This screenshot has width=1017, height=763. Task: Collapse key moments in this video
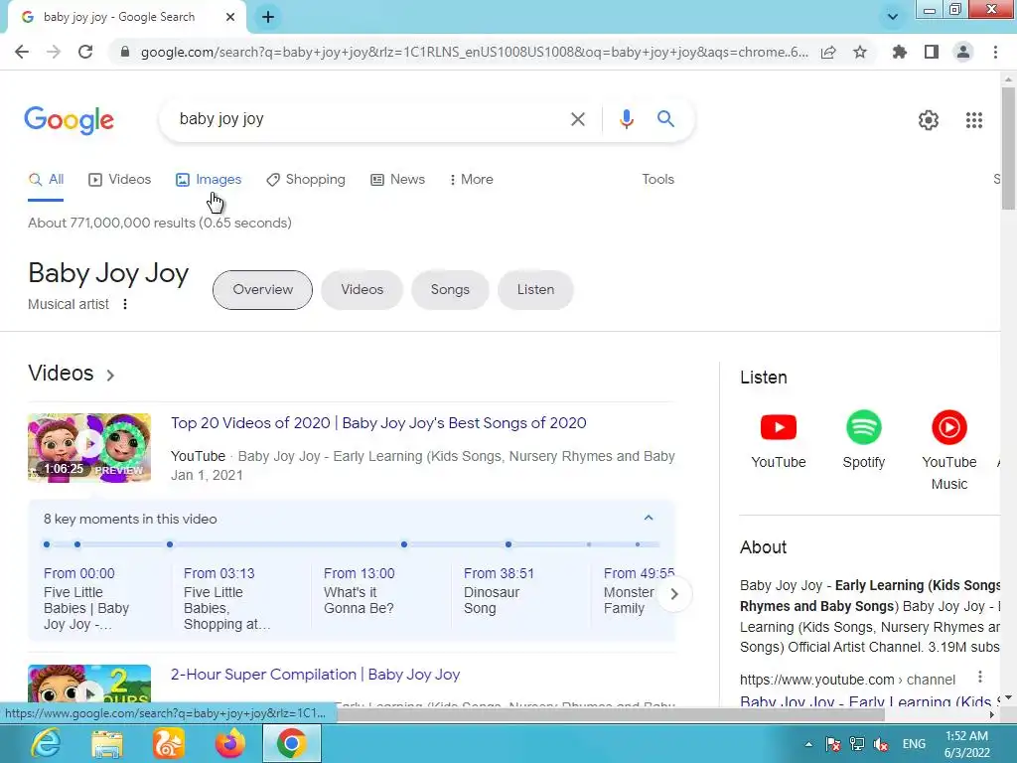coord(648,518)
